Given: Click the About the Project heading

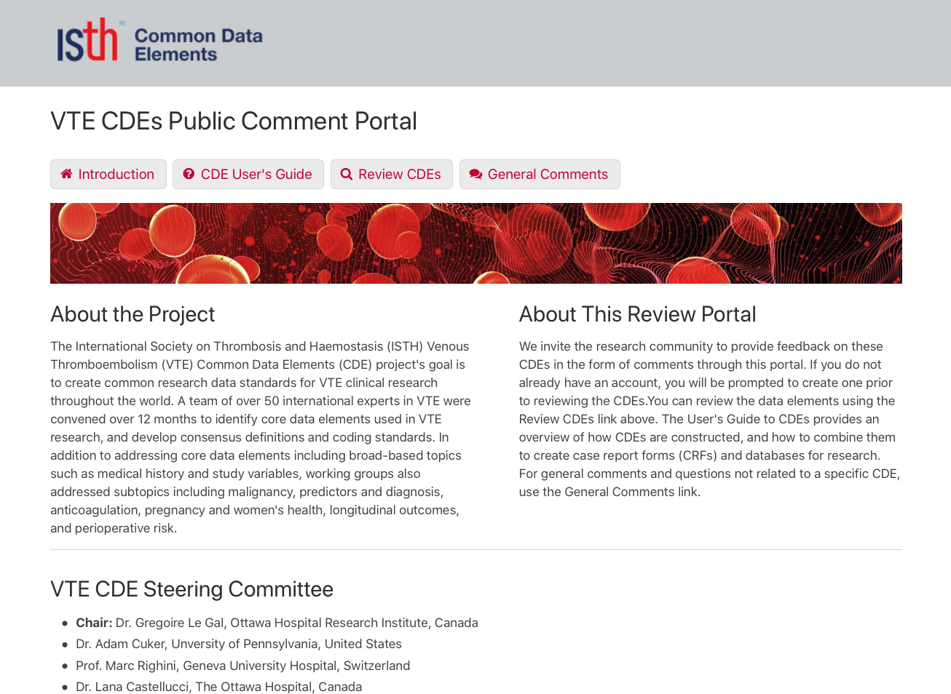Looking at the screenshot, I should pos(133,314).
